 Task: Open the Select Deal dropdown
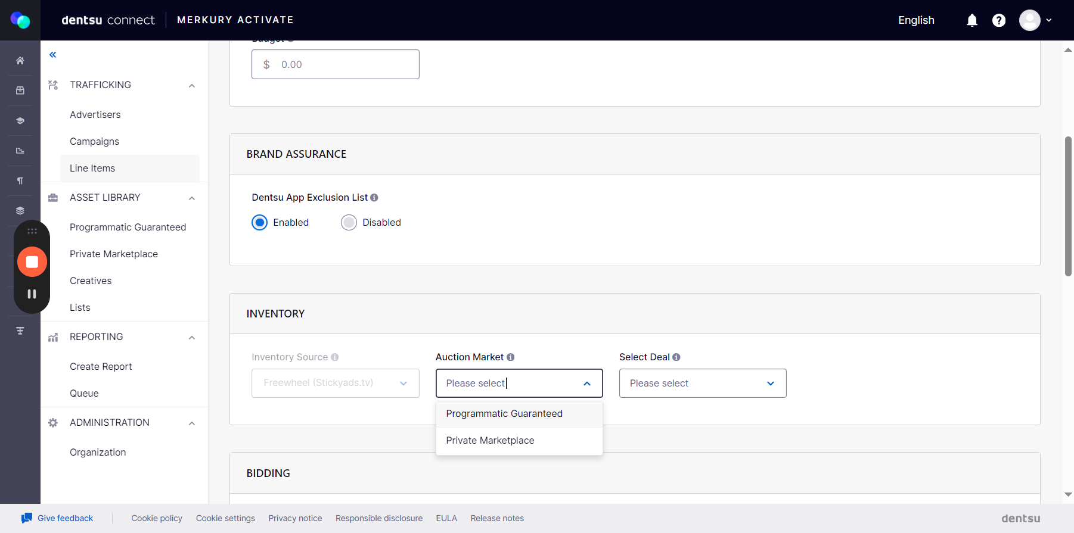703,384
